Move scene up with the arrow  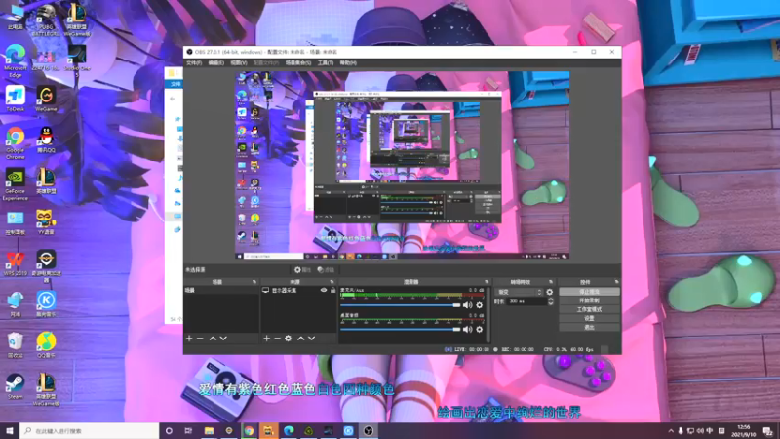click(x=213, y=339)
